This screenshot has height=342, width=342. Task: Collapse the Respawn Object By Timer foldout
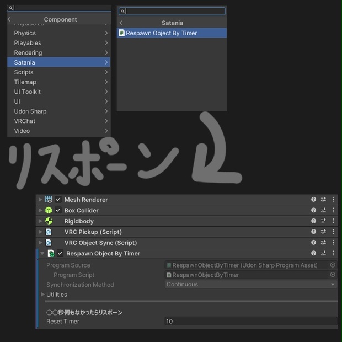(x=42, y=253)
